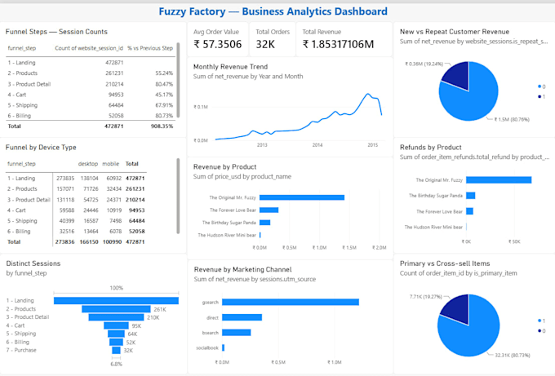
Task: Click the scrollbar of Funnel Steps table
Action: click(x=178, y=80)
